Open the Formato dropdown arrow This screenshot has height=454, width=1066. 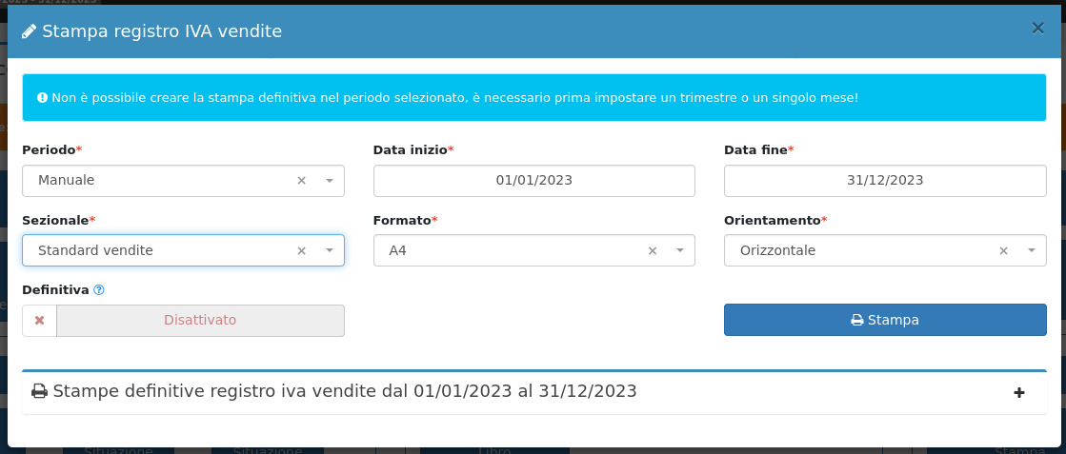pos(680,251)
